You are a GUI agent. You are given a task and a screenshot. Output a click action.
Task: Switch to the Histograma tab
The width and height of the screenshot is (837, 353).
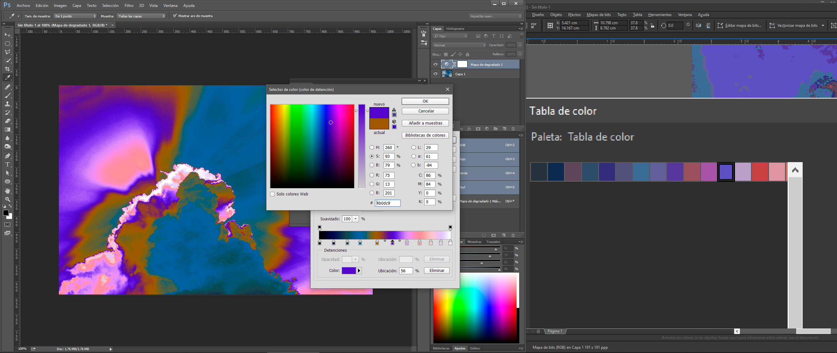coord(455,29)
